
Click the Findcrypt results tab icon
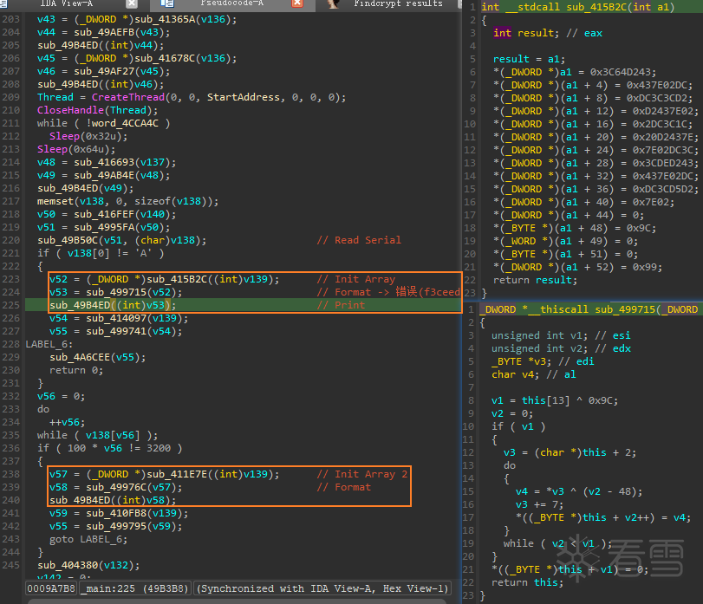point(333,3)
